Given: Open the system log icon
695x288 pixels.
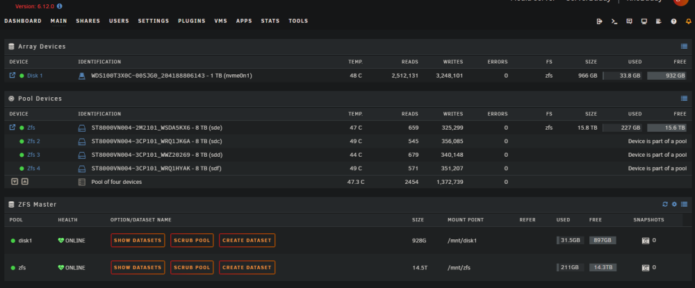Looking at the screenshot, I should click(x=659, y=22).
